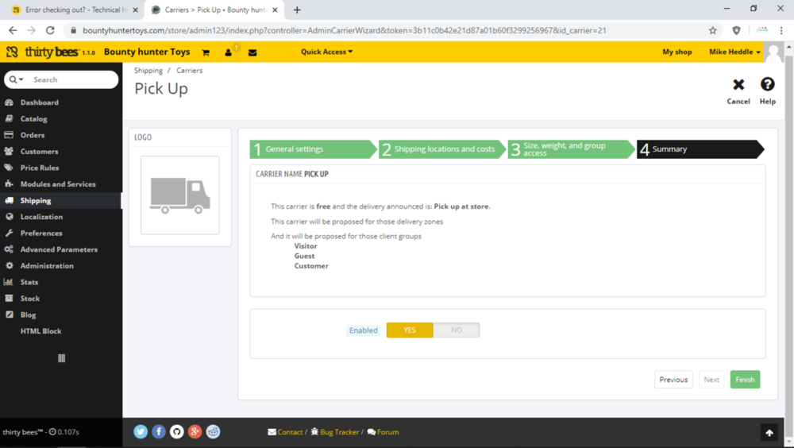This screenshot has width=794, height=448.
Task: Click the green Finish button
Action: [745, 380]
